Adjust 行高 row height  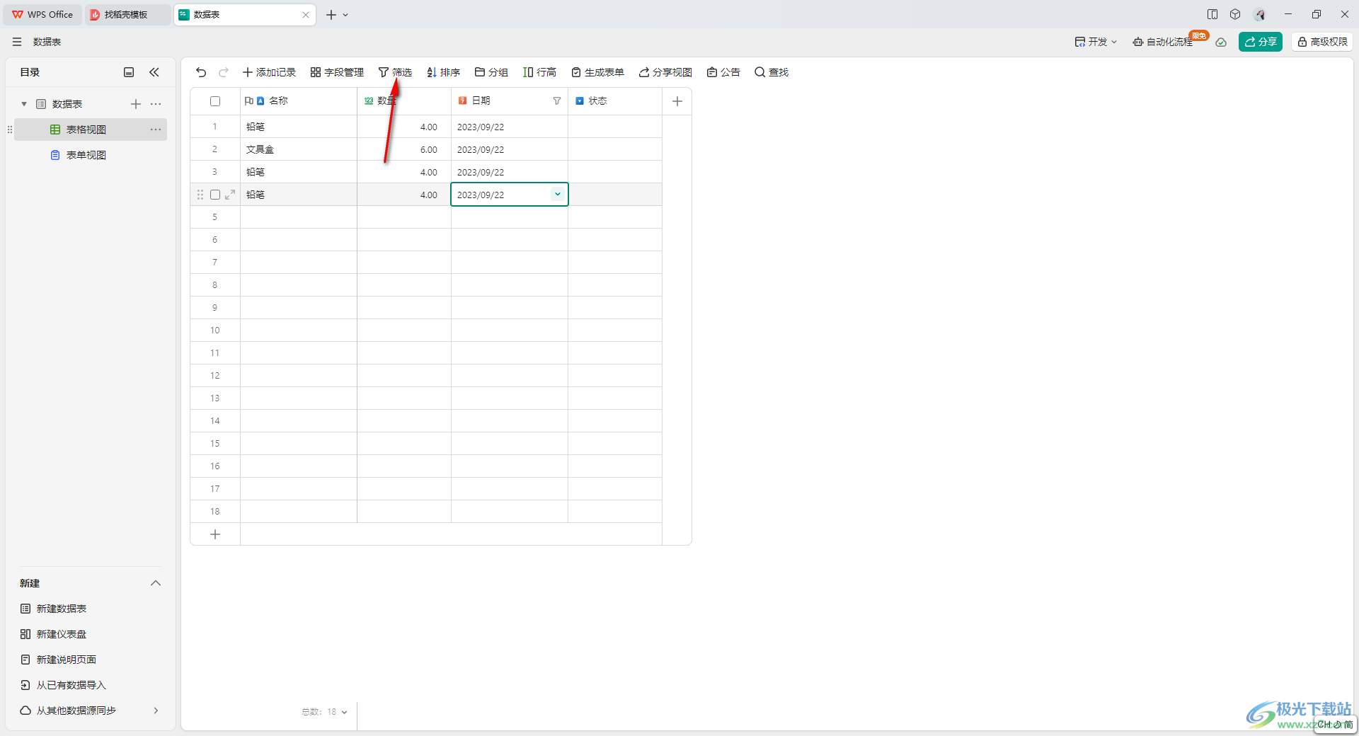539,72
